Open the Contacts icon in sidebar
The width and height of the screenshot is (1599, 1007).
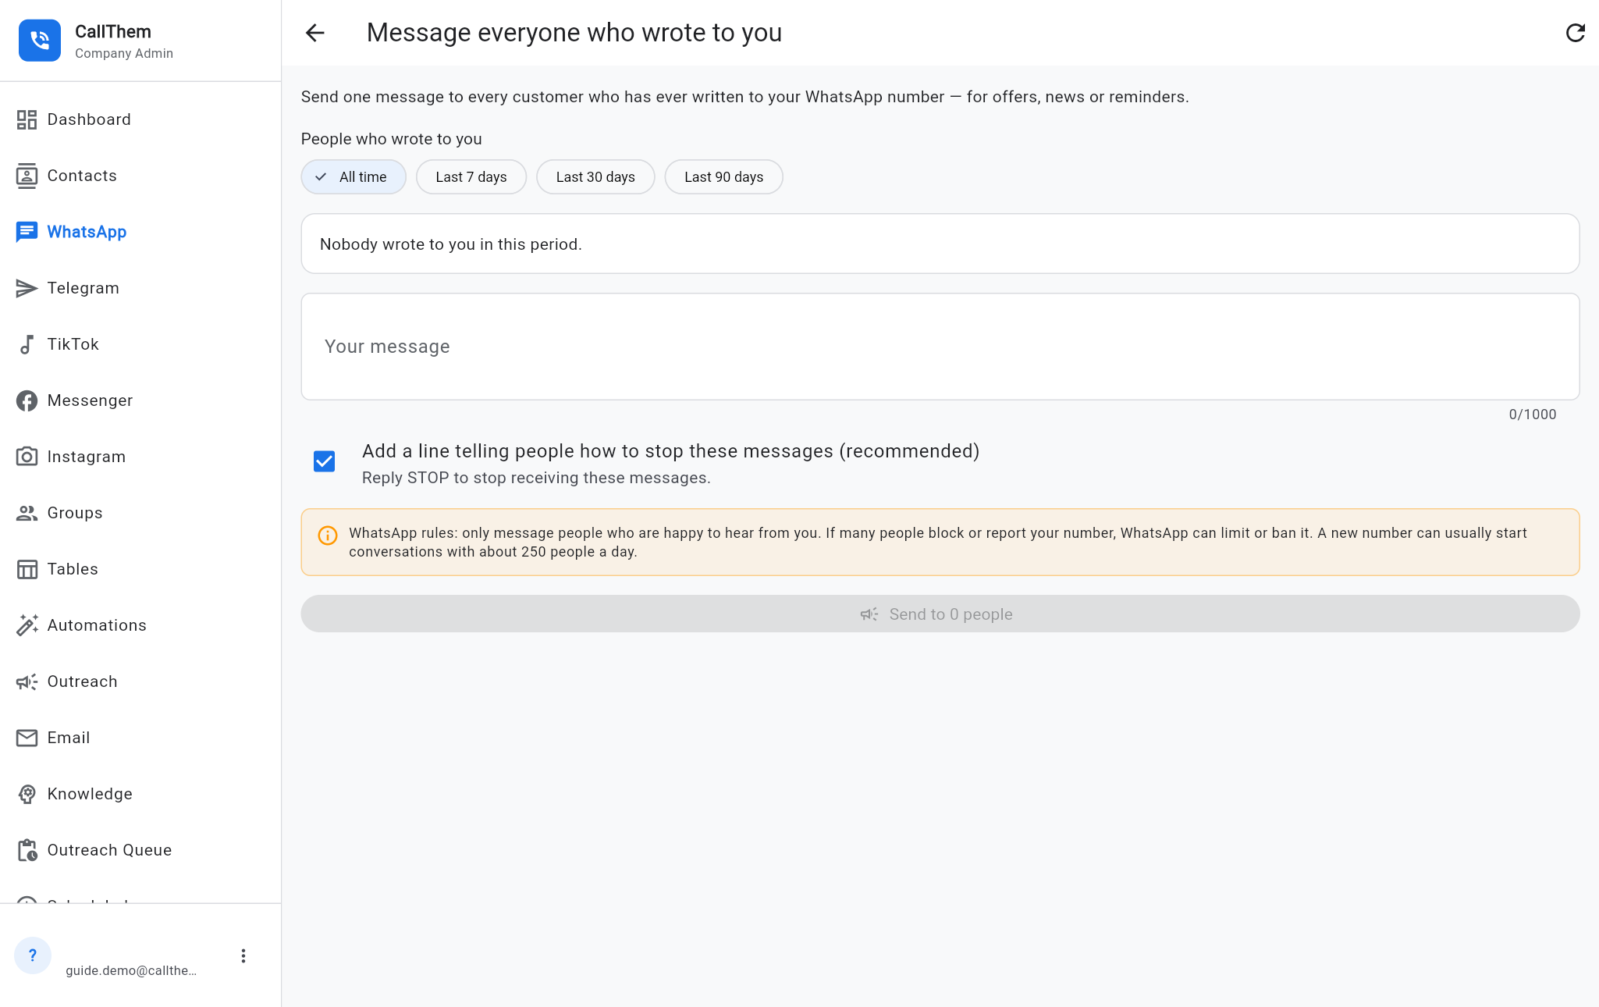click(27, 176)
